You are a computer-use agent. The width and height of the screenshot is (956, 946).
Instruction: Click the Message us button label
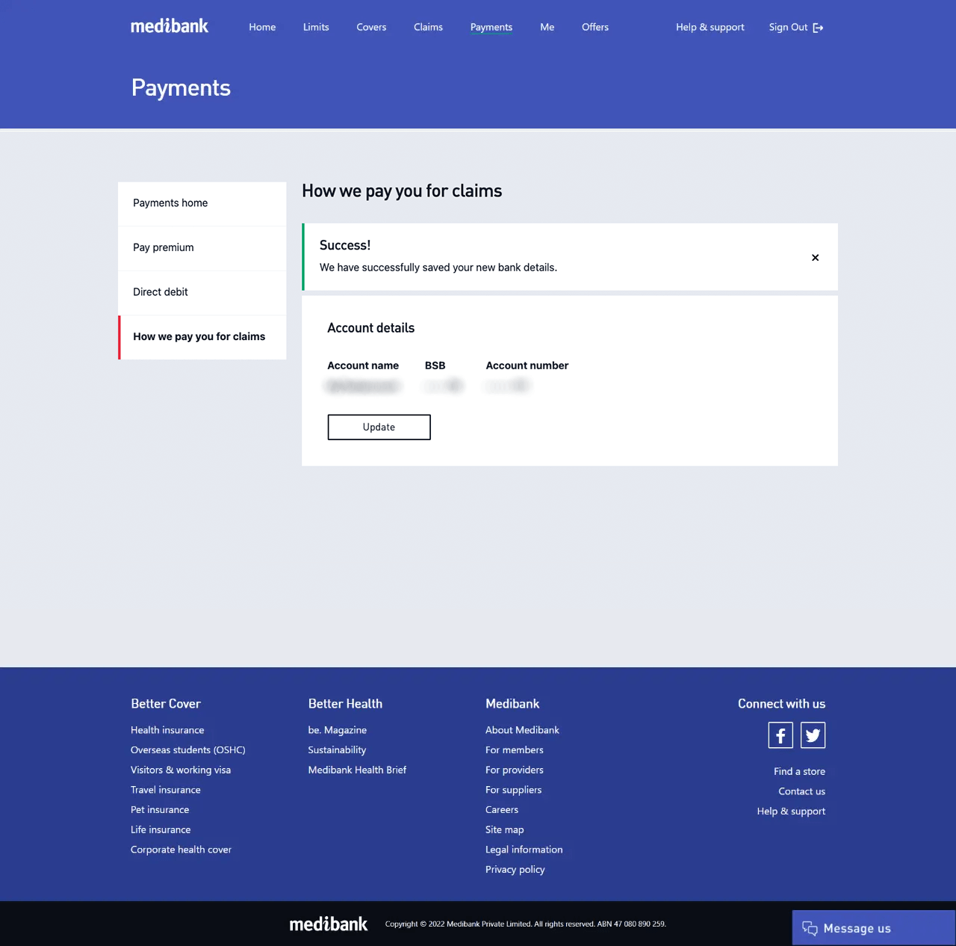tap(857, 929)
